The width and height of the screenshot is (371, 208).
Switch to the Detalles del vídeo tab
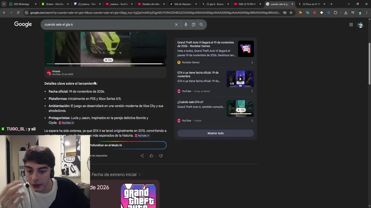[x=151, y=4]
